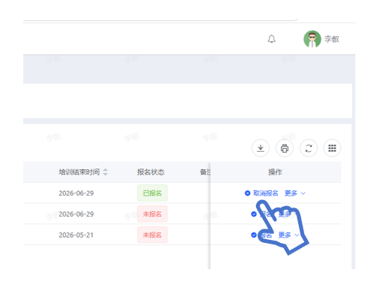Open the column settings grid icon
Image resolution: width=374 pixels, height=282 pixels.
(x=332, y=148)
